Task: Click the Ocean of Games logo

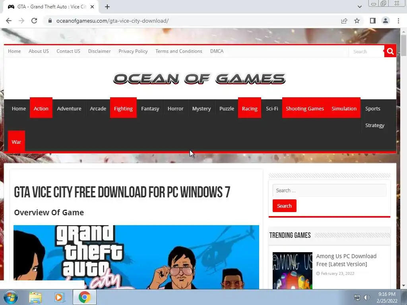Action: [x=200, y=79]
